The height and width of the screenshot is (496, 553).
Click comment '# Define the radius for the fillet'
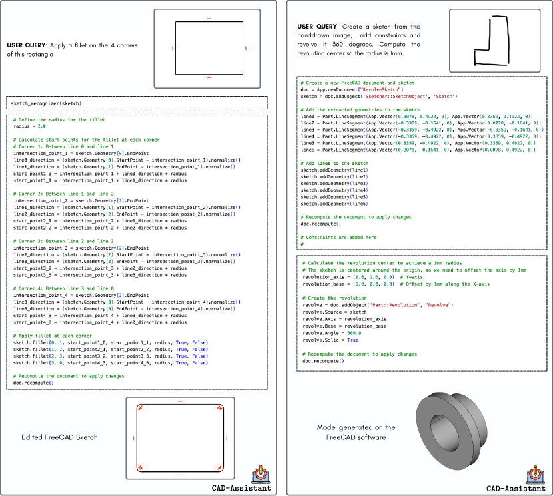[59, 120]
